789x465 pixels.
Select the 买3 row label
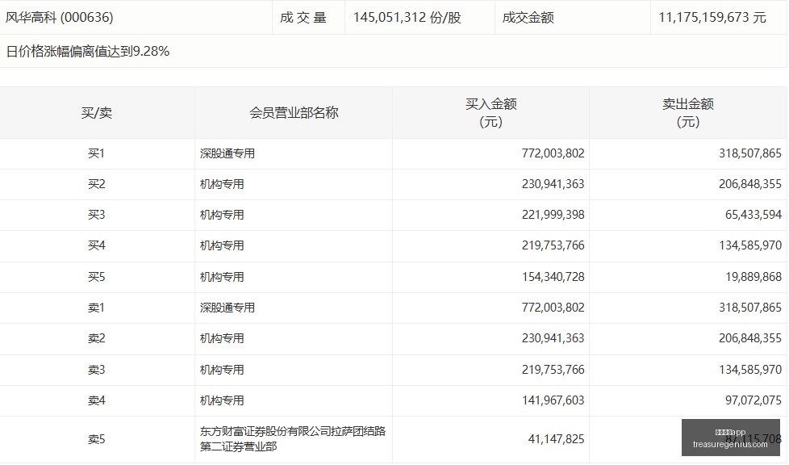pyautogui.click(x=97, y=215)
